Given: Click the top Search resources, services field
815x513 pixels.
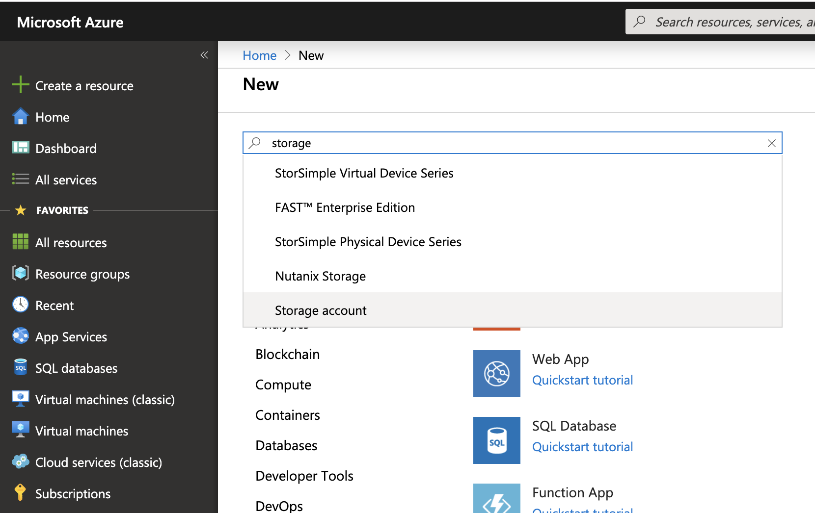Looking at the screenshot, I should (x=720, y=22).
